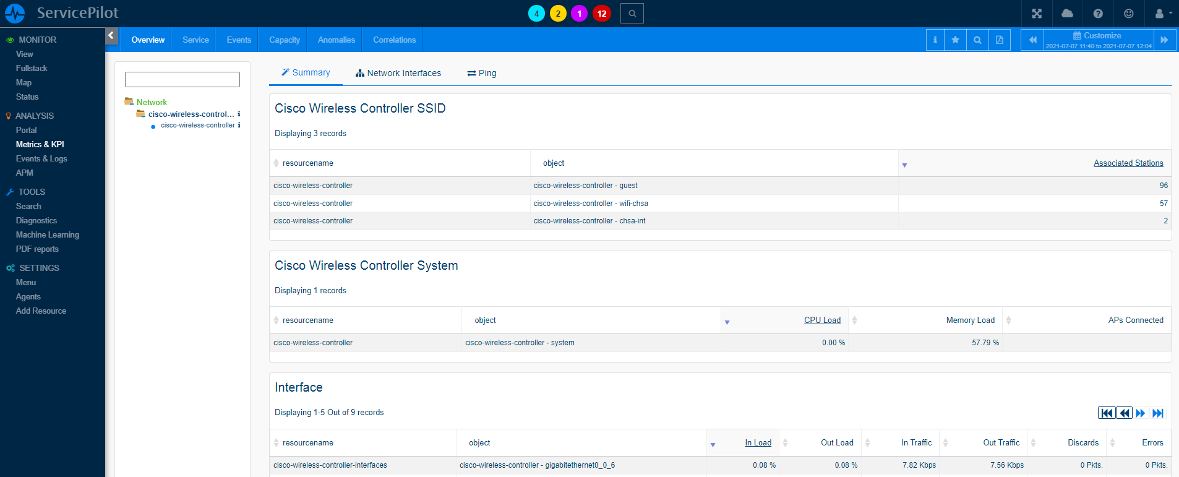
Task: Open Diagnostics in sidebar
Action: click(x=36, y=220)
